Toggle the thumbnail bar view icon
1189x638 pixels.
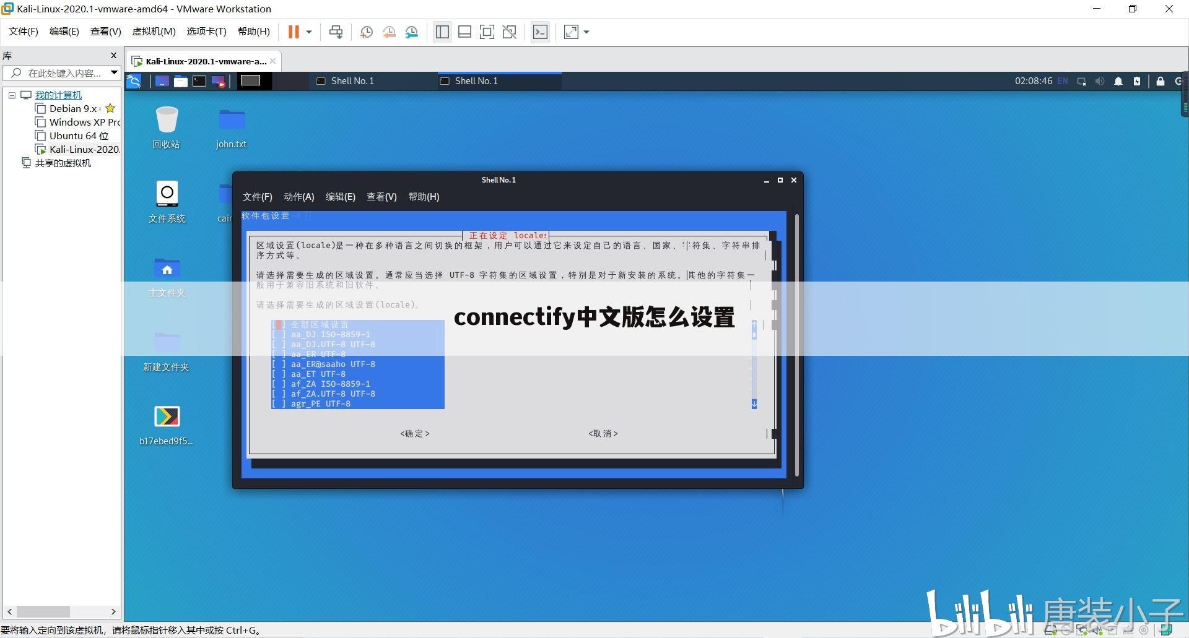(x=464, y=32)
